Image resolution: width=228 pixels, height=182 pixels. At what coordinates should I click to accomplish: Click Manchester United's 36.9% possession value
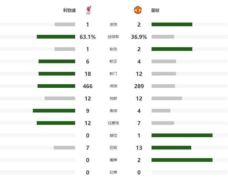coord(139,37)
